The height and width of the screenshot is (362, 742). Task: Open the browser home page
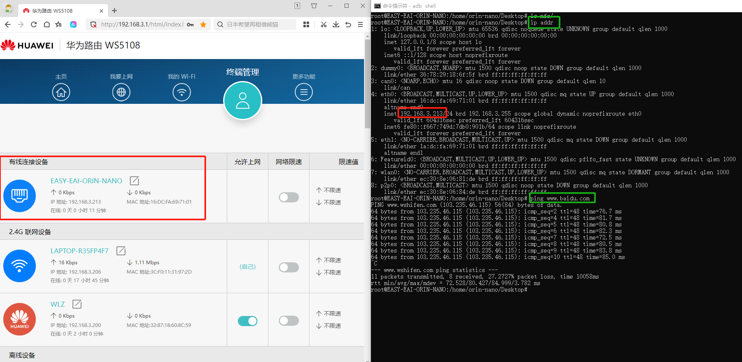point(47,24)
